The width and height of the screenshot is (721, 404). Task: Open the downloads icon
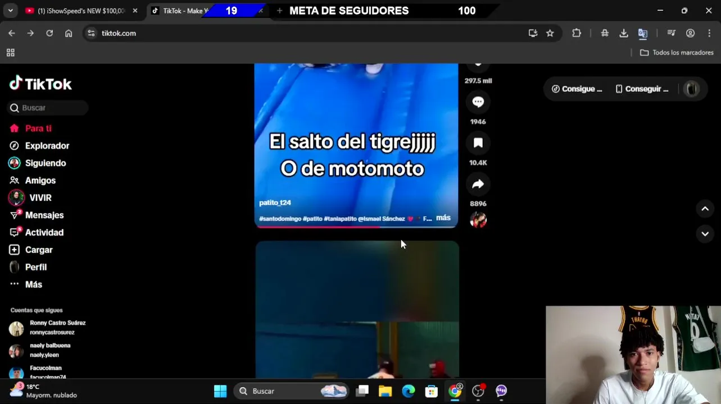tap(624, 33)
